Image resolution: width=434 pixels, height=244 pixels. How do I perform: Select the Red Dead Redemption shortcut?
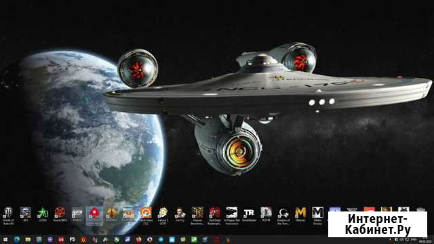click(214, 216)
